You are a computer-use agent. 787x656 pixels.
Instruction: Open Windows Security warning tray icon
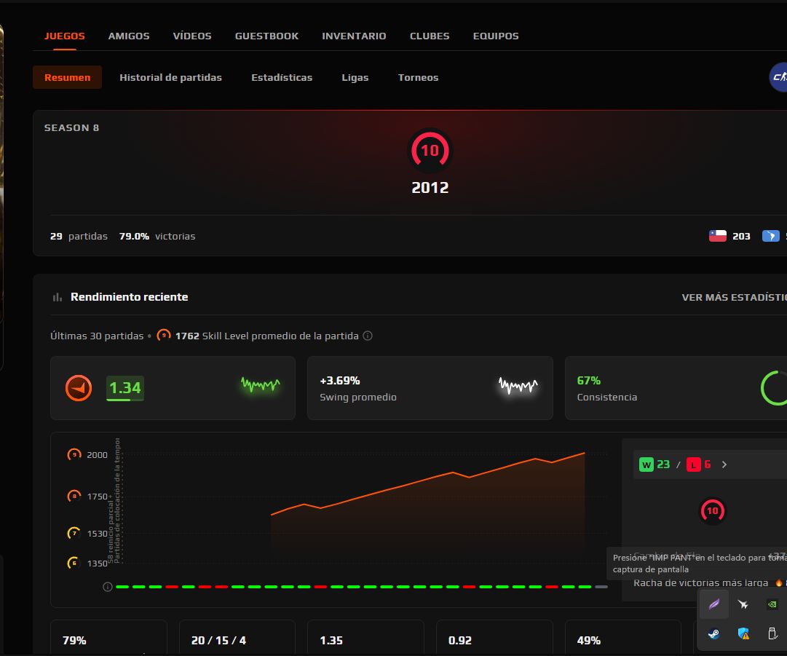point(743,634)
